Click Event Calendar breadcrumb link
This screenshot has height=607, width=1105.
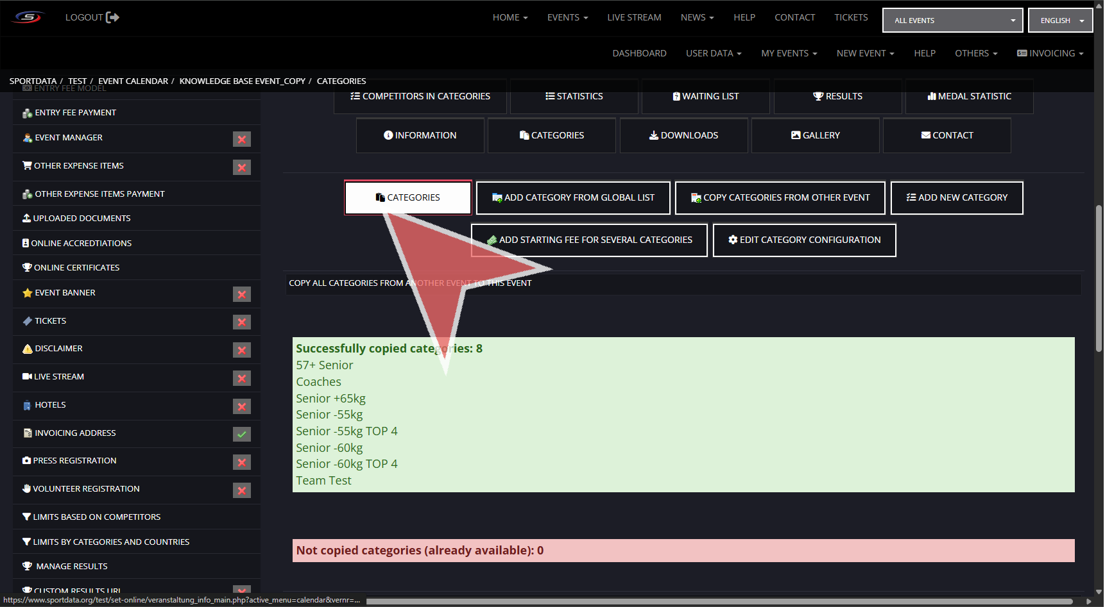click(133, 81)
